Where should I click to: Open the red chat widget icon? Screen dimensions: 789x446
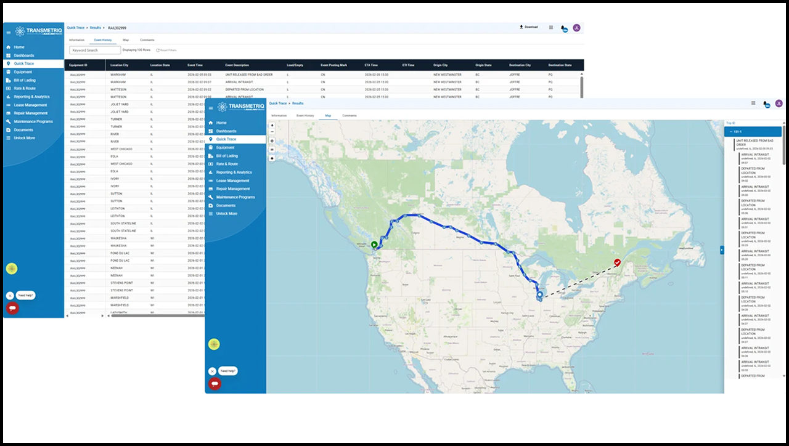coord(215,384)
